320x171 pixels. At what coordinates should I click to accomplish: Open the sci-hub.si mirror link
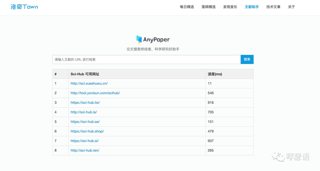point(84,140)
